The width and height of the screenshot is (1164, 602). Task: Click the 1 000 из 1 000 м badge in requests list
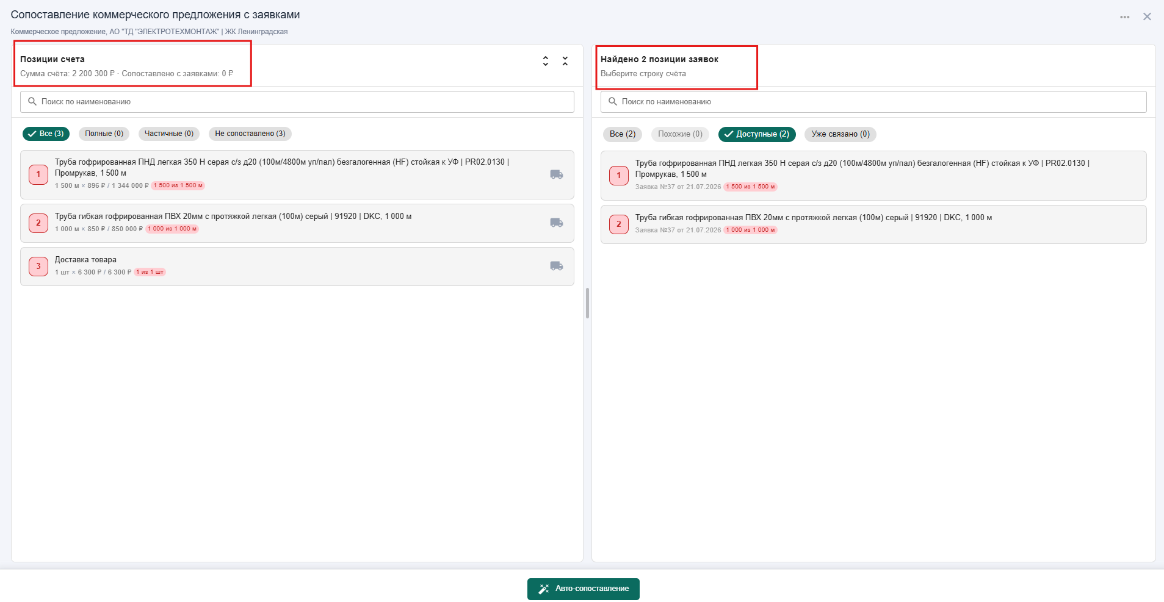point(750,230)
